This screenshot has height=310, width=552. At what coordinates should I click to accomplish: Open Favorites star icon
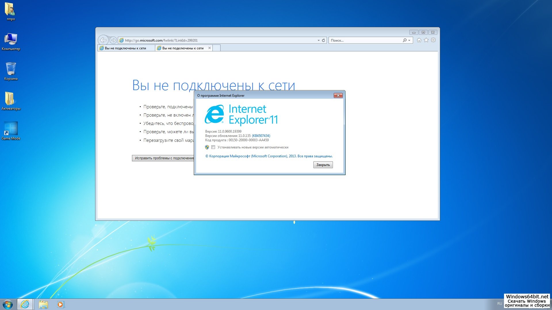click(426, 40)
